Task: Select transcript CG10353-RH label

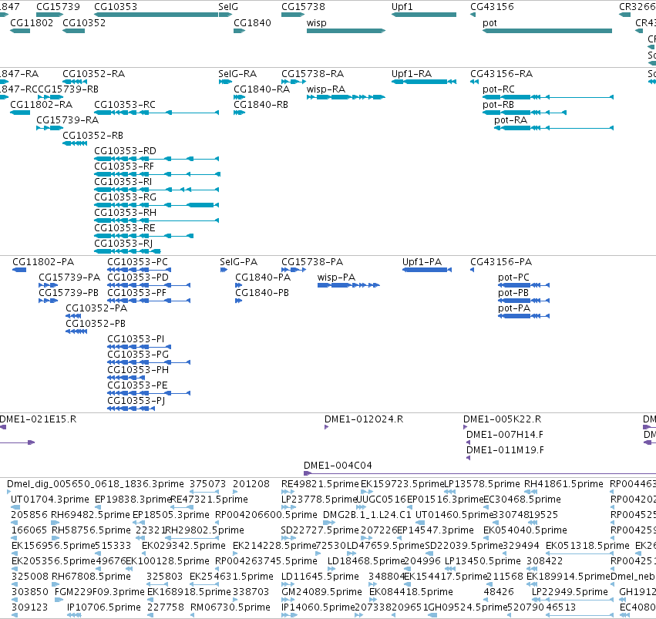Action: pyautogui.click(x=125, y=213)
